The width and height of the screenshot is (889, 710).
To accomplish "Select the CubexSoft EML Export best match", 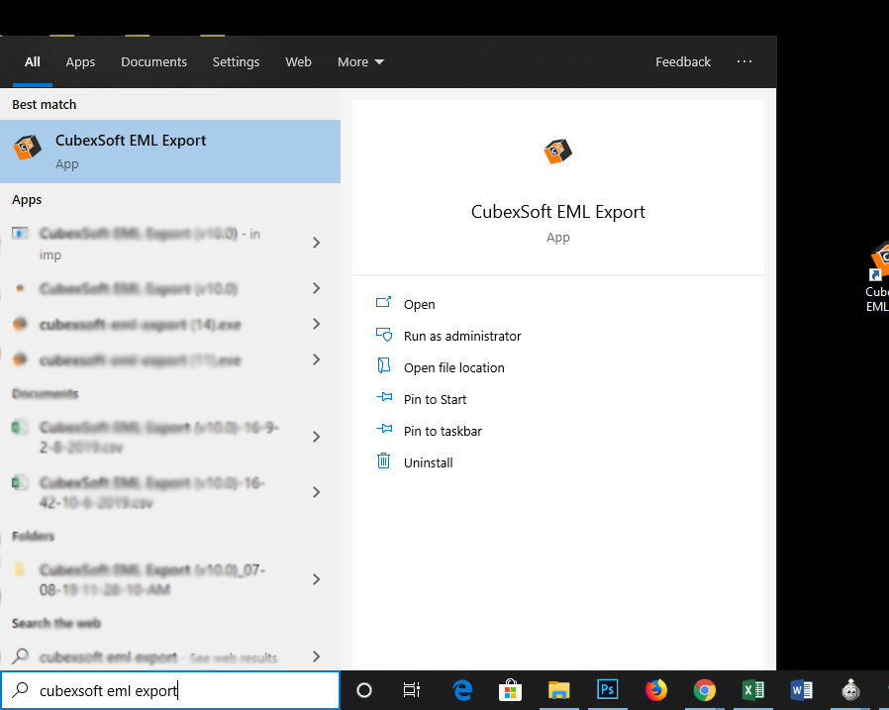I will point(170,152).
